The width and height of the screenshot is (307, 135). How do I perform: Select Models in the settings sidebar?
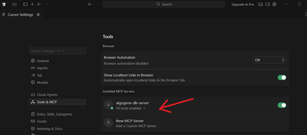42,82
